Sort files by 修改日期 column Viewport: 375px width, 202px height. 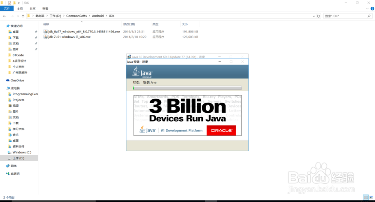click(129, 24)
